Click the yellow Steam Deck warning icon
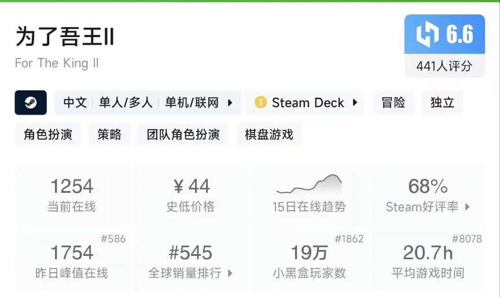This screenshot has height=297, width=500. pos(260,103)
